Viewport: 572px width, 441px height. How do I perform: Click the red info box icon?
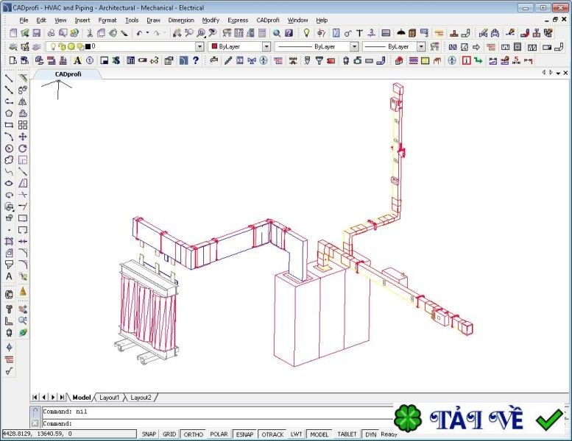[x=466, y=60]
